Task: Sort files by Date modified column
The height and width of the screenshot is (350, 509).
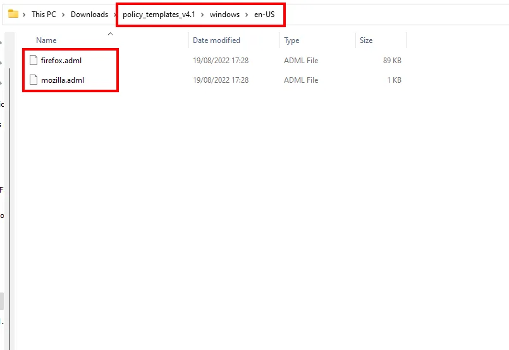Action: (216, 40)
